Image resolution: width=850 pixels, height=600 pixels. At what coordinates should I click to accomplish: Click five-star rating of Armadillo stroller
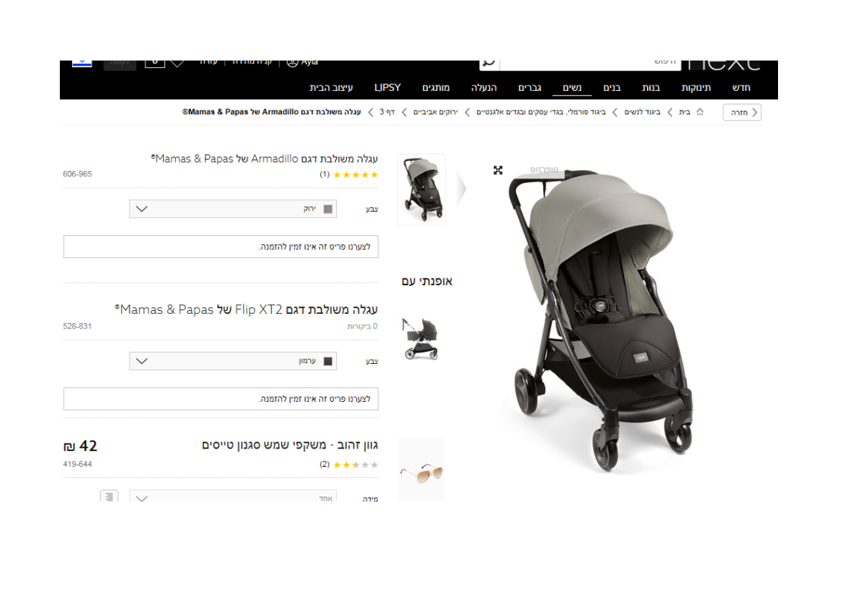pos(355,174)
